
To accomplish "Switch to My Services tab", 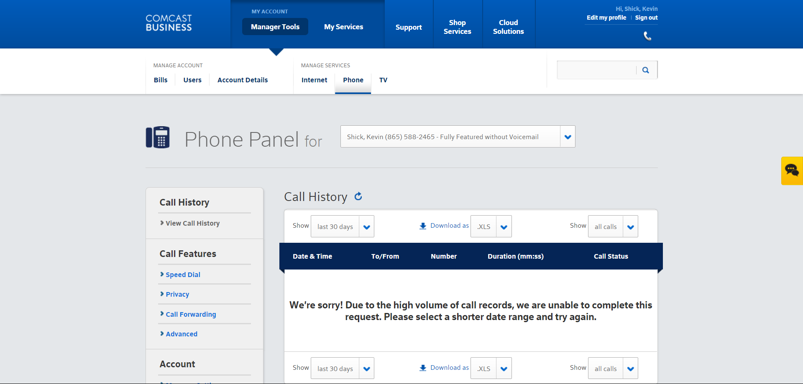I will click(344, 27).
